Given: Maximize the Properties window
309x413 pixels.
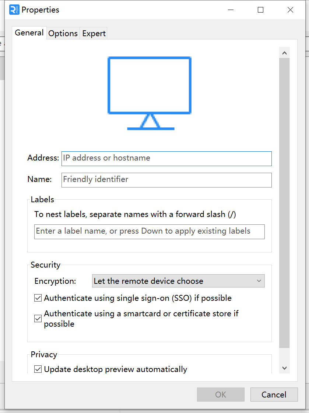Looking at the screenshot, I should tap(260, 10).
